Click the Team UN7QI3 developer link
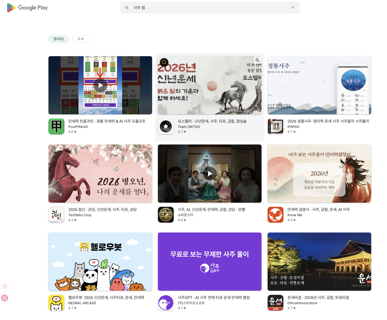The image size is (387, 320). (x=189, y=127)
